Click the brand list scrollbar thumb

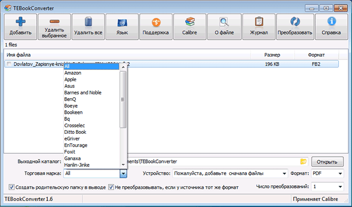pos(123,100)
